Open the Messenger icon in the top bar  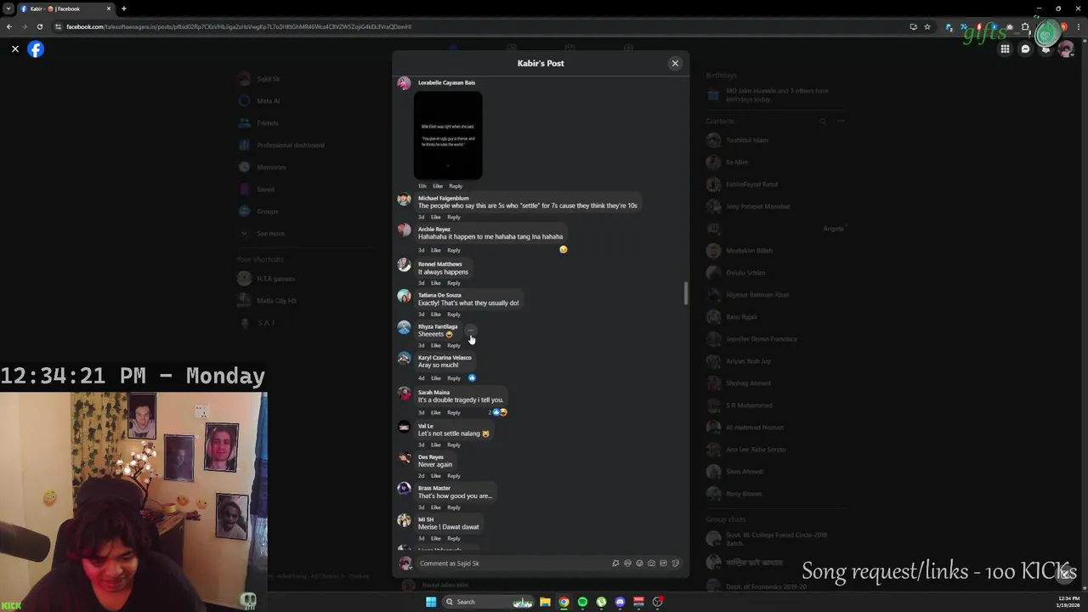coord(1025,49)
